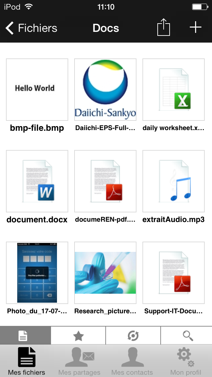The width and height of the screenshot is (212, 377).
Task: Tap the Docs title in header
Action: click(x=106, y=28)
